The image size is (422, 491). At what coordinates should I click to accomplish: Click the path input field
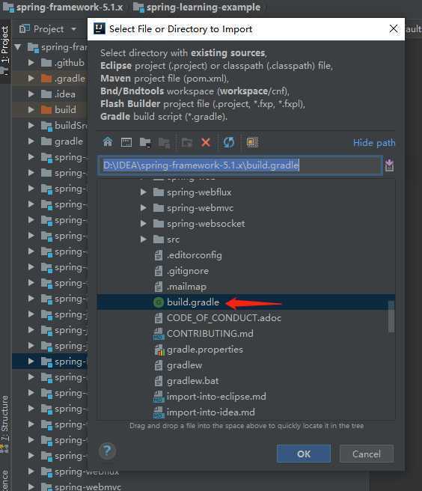click(x=240, y=165)
